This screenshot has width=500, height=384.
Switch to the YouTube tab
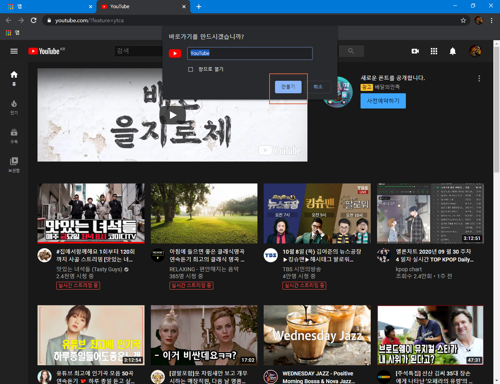click(x=143, y=7)
